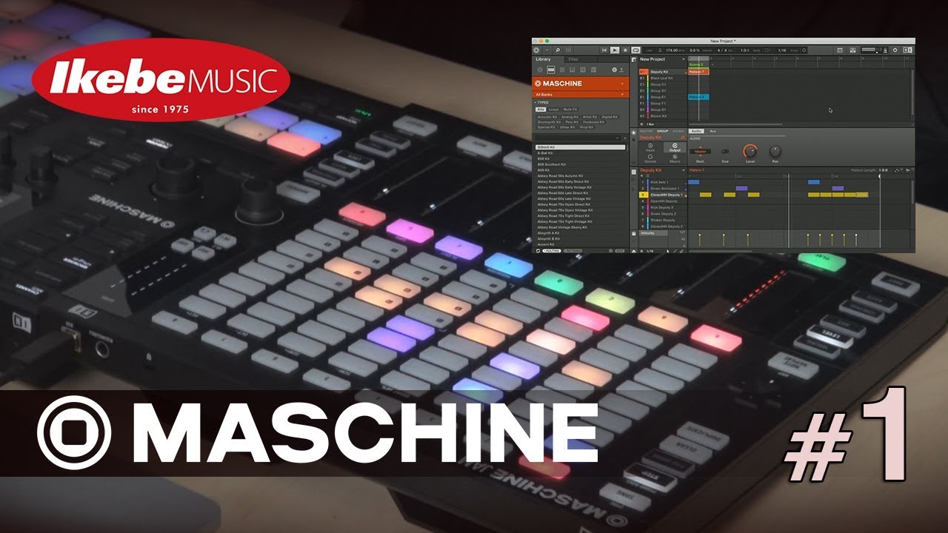
Task: Select the Kits type tag
Action: tap(541, 110)
